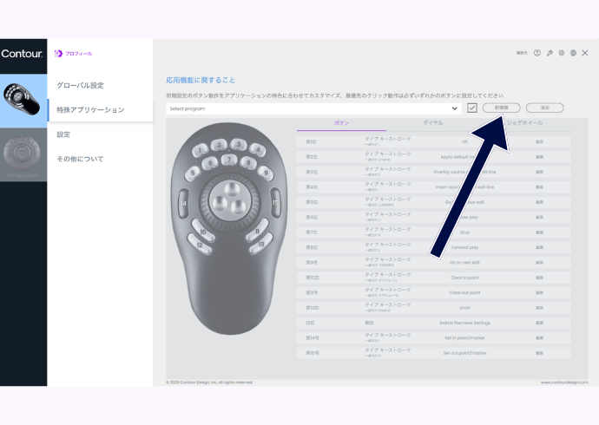This screenshot has height=425, width=599.
Task: Open グローバル設定 in the side menu
Action: 80,86
